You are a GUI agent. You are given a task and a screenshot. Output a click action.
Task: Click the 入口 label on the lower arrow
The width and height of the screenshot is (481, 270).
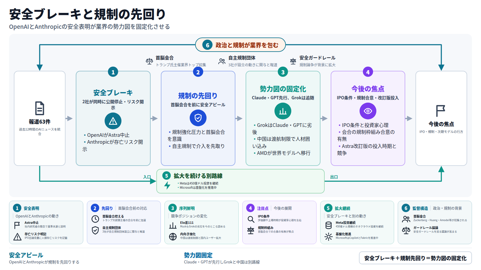pos(147,177)
